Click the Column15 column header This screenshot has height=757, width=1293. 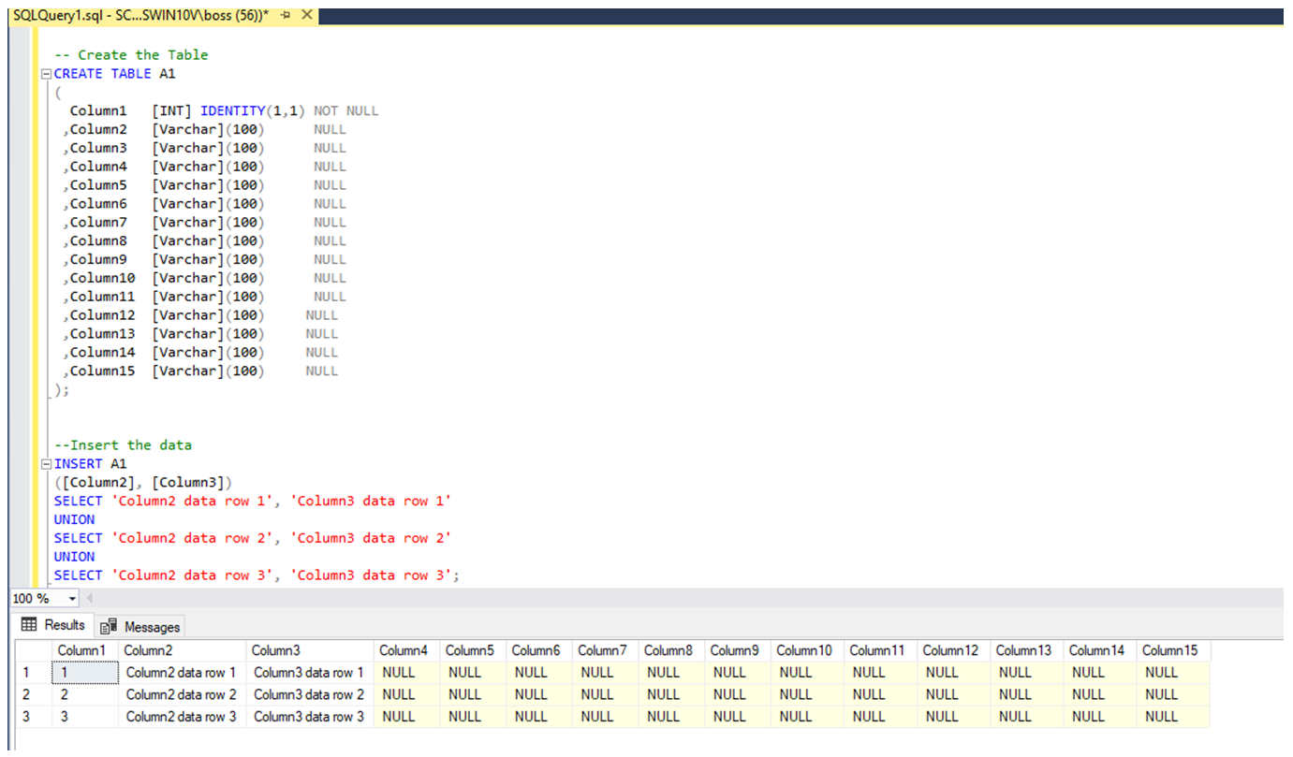1173,649
